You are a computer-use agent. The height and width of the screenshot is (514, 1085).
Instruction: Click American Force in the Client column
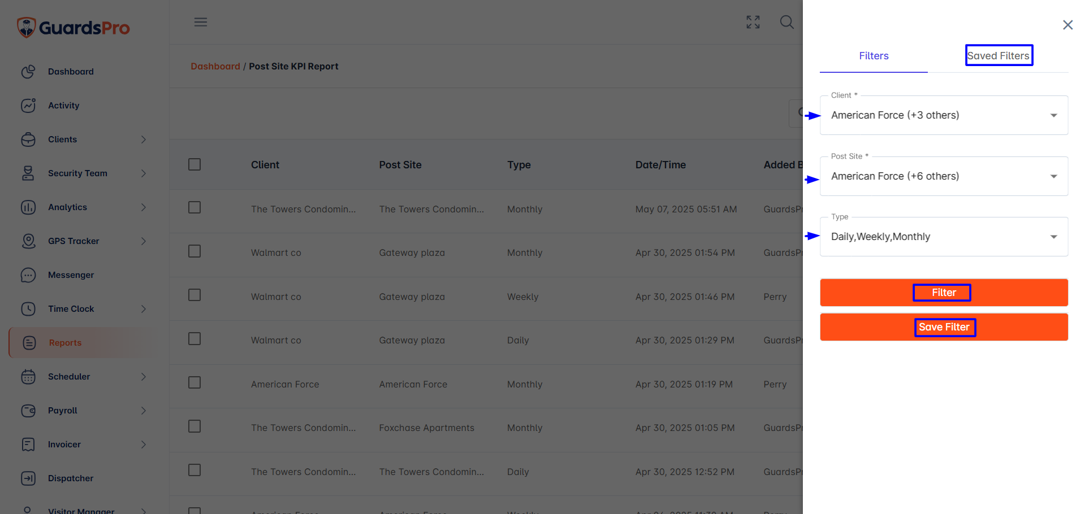(285, 384)
